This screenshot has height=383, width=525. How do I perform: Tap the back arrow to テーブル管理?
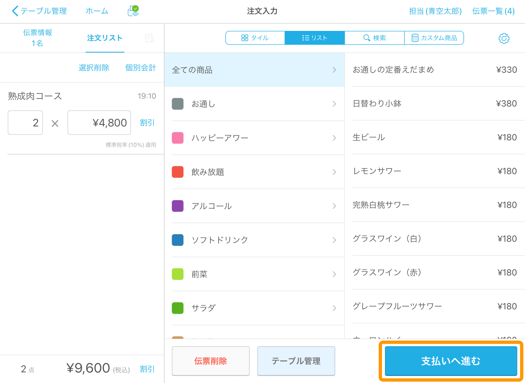[15, 11]
